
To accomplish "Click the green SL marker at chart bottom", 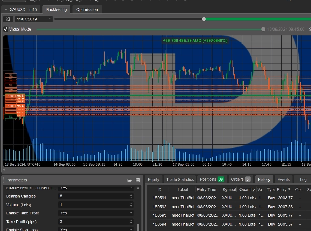I will coord(10,117).
